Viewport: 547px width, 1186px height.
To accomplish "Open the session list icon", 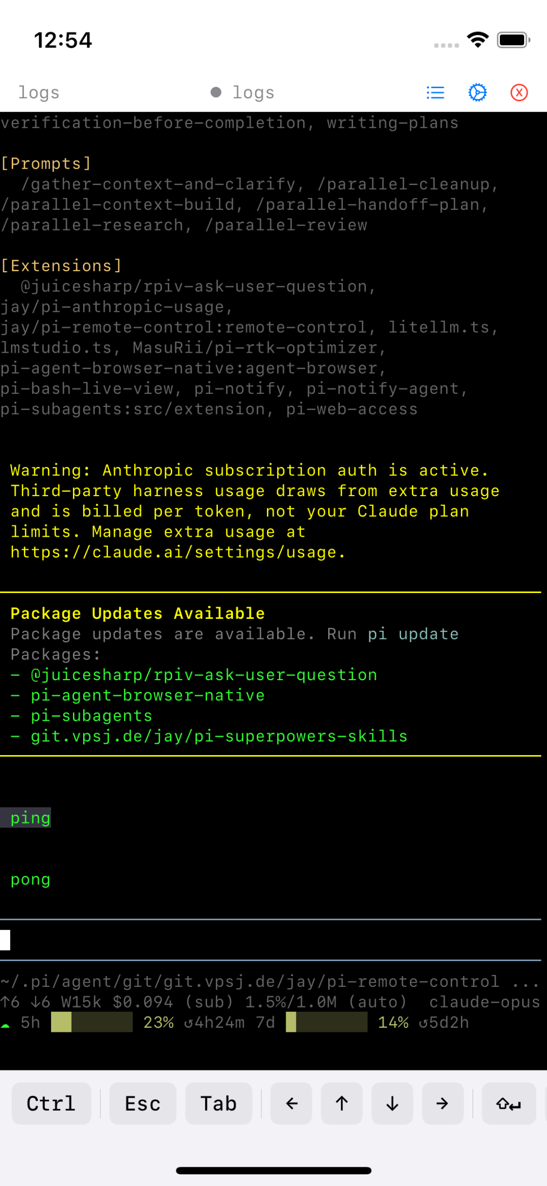I will [435, 93].
